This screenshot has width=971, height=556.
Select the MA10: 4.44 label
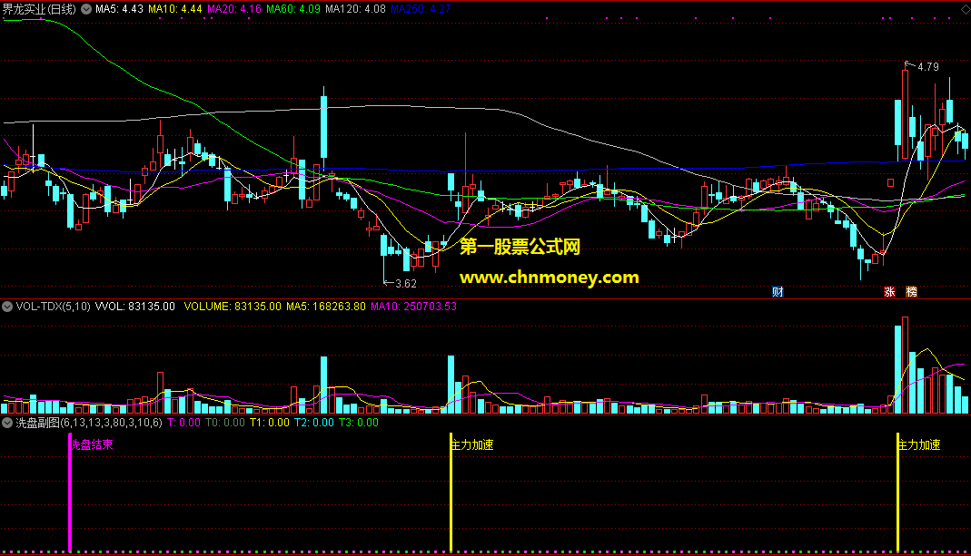[x=174, y=9]
